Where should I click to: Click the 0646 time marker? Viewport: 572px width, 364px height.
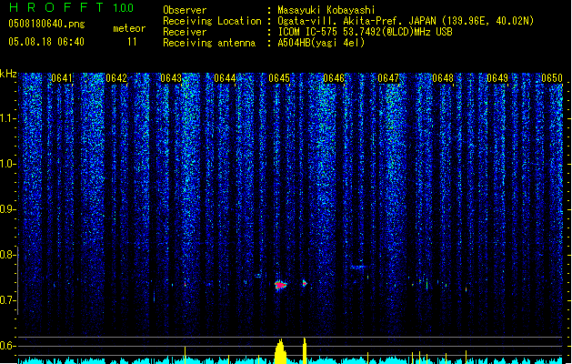(334, 78)
